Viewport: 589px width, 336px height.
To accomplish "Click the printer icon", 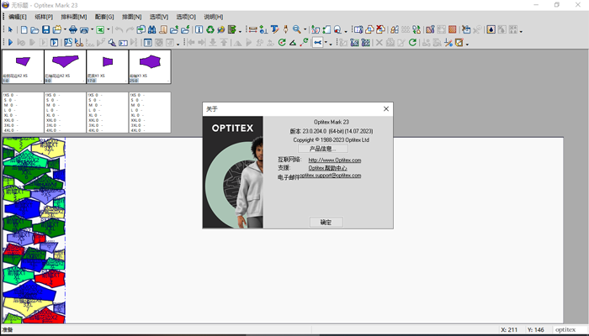I will pyautogui.click(x=73, y=29).
